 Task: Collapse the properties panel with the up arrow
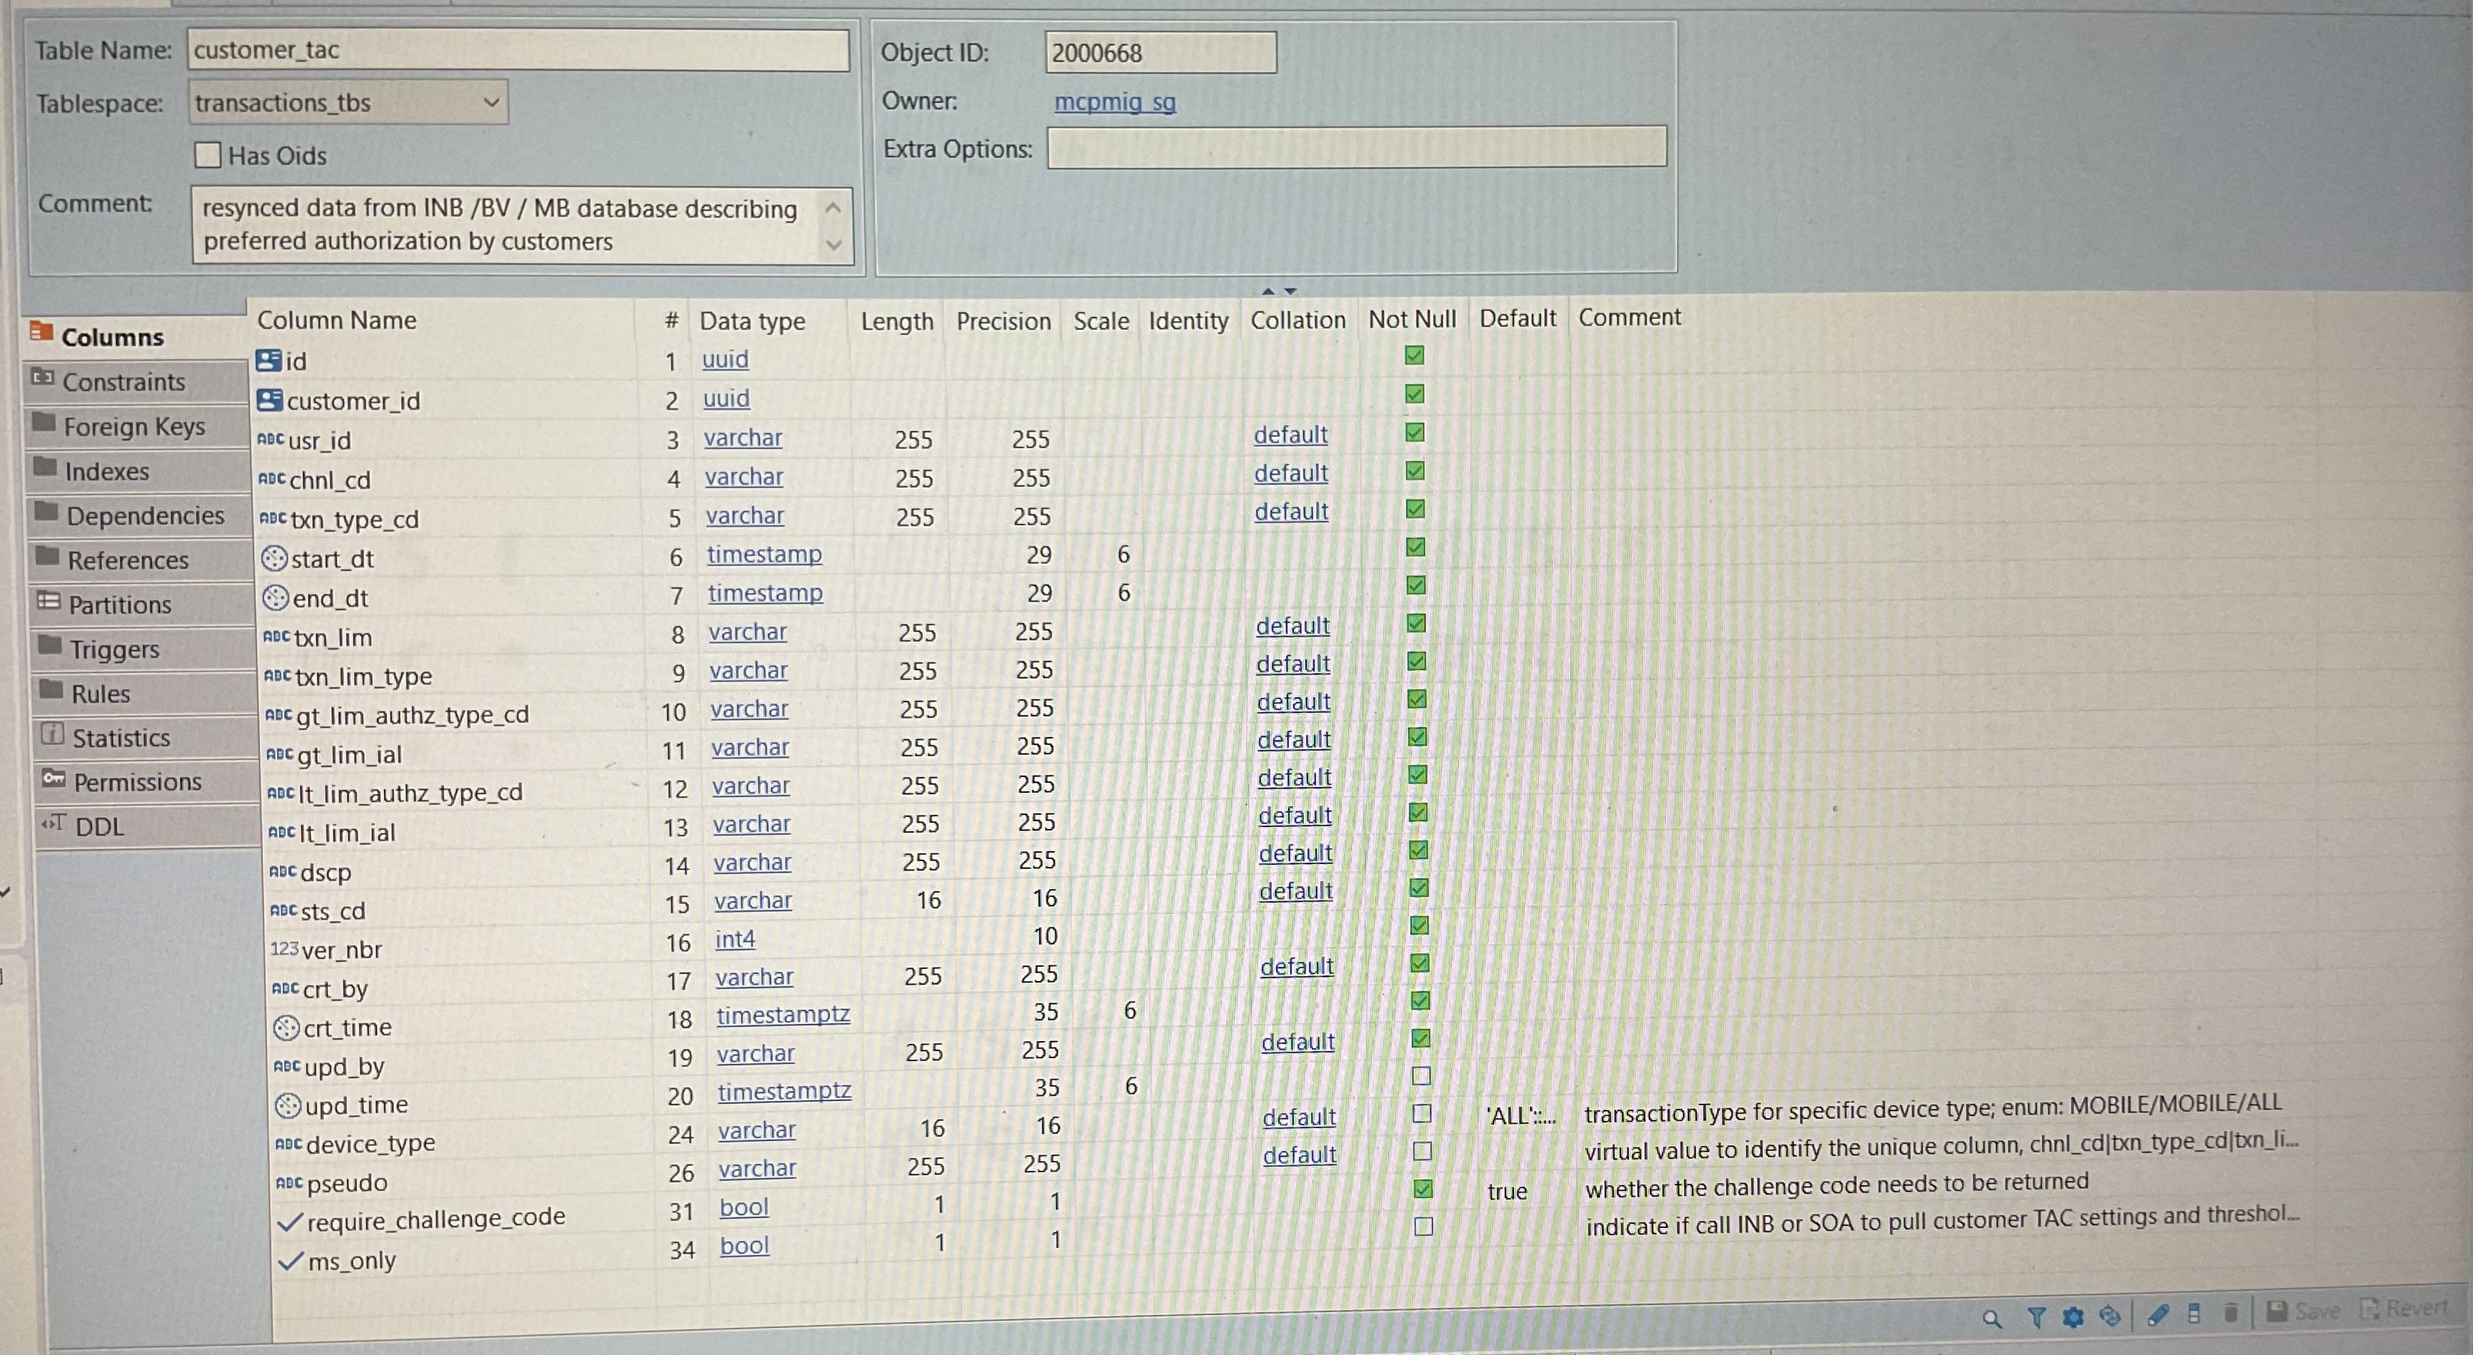[1268, 291]
